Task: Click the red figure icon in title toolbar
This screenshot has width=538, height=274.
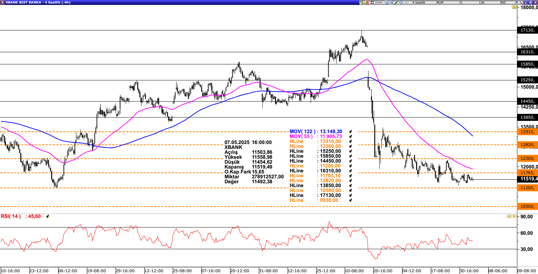Action: click(x=367, y=2)
